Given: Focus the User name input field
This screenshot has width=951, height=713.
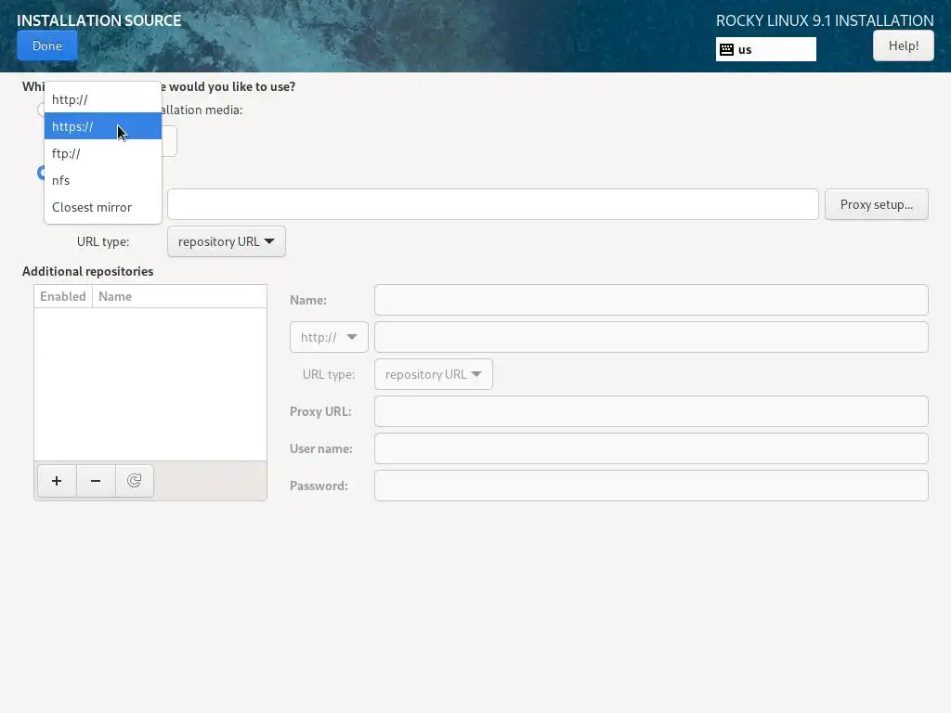Looking at the screenshot, I should [651, 448].
